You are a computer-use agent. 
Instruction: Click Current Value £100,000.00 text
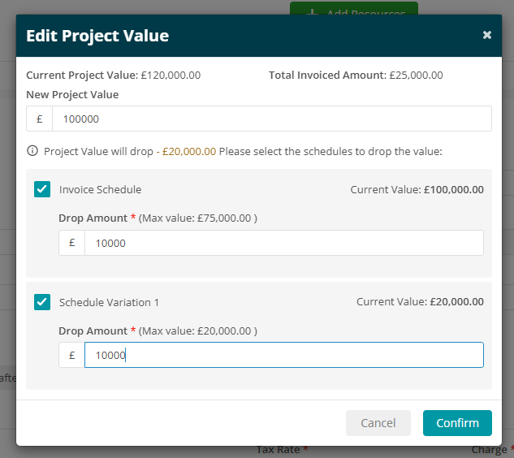click(417, 189)
